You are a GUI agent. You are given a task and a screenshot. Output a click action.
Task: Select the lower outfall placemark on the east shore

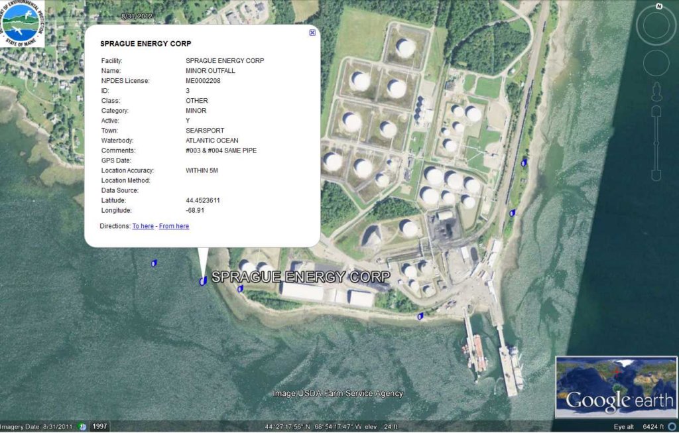coord(513,213)
